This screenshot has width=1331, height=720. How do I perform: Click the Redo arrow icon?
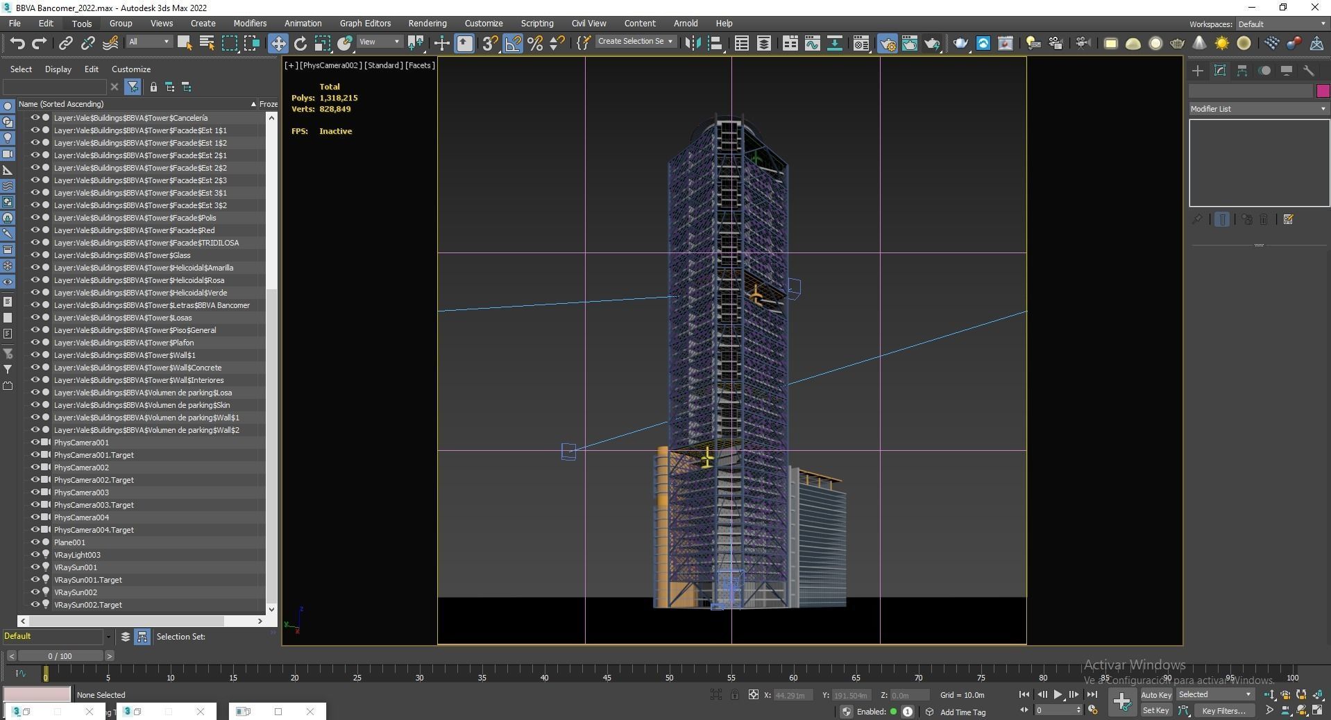pyautogui.click(x=40, y=43)
